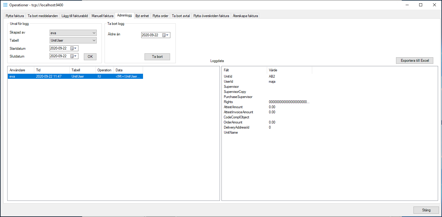Open the Byt enhet tab
The image size is (442, 217).
[142, 16]
